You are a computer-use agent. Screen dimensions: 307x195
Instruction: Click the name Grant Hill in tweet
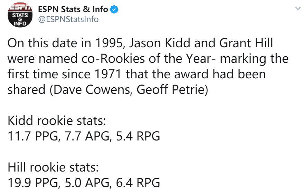coord(246,43)
